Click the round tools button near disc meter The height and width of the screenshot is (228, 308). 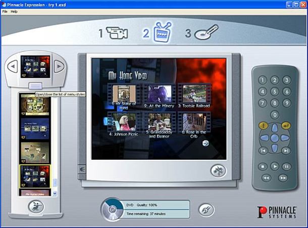pos(206,210)
